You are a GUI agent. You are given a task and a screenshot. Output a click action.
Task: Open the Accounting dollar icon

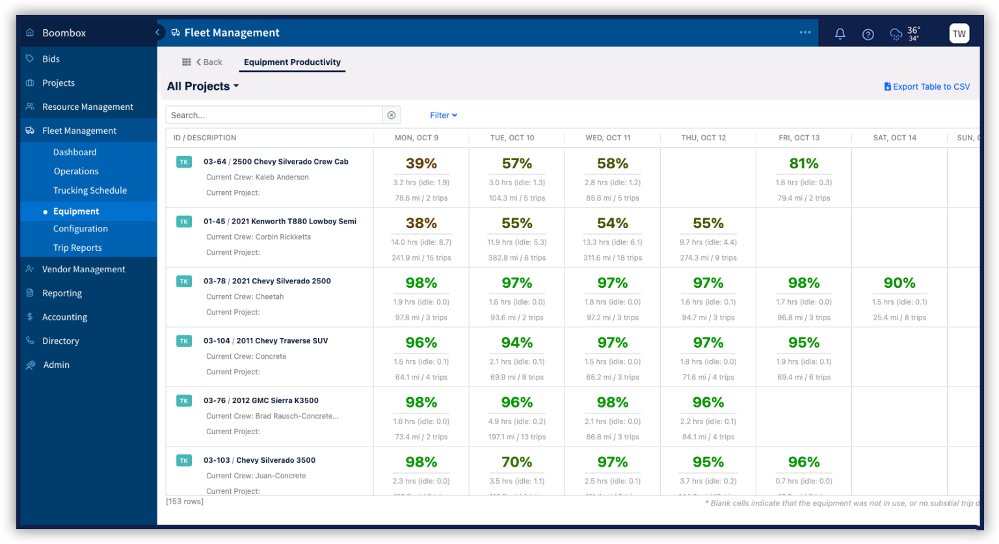pyautogui.click(x=30, y=317)
